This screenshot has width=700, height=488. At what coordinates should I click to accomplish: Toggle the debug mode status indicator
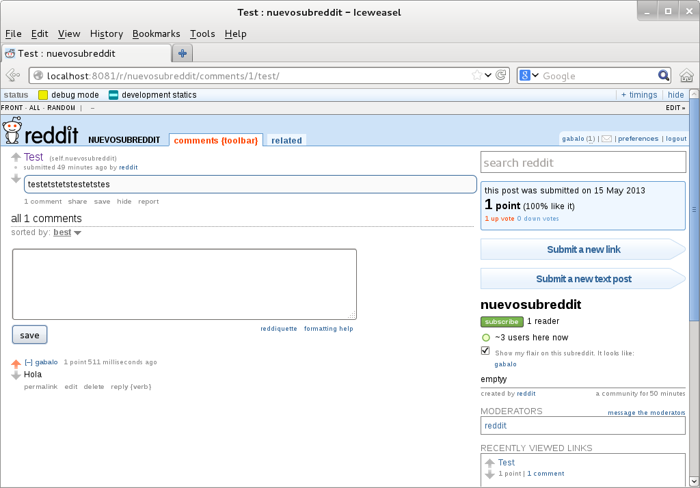(x=43, y=95)
